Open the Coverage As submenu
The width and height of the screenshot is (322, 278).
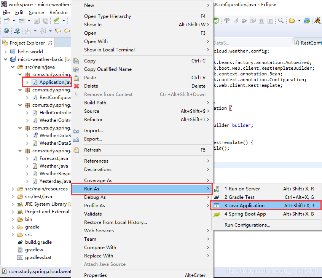[142, 180]
